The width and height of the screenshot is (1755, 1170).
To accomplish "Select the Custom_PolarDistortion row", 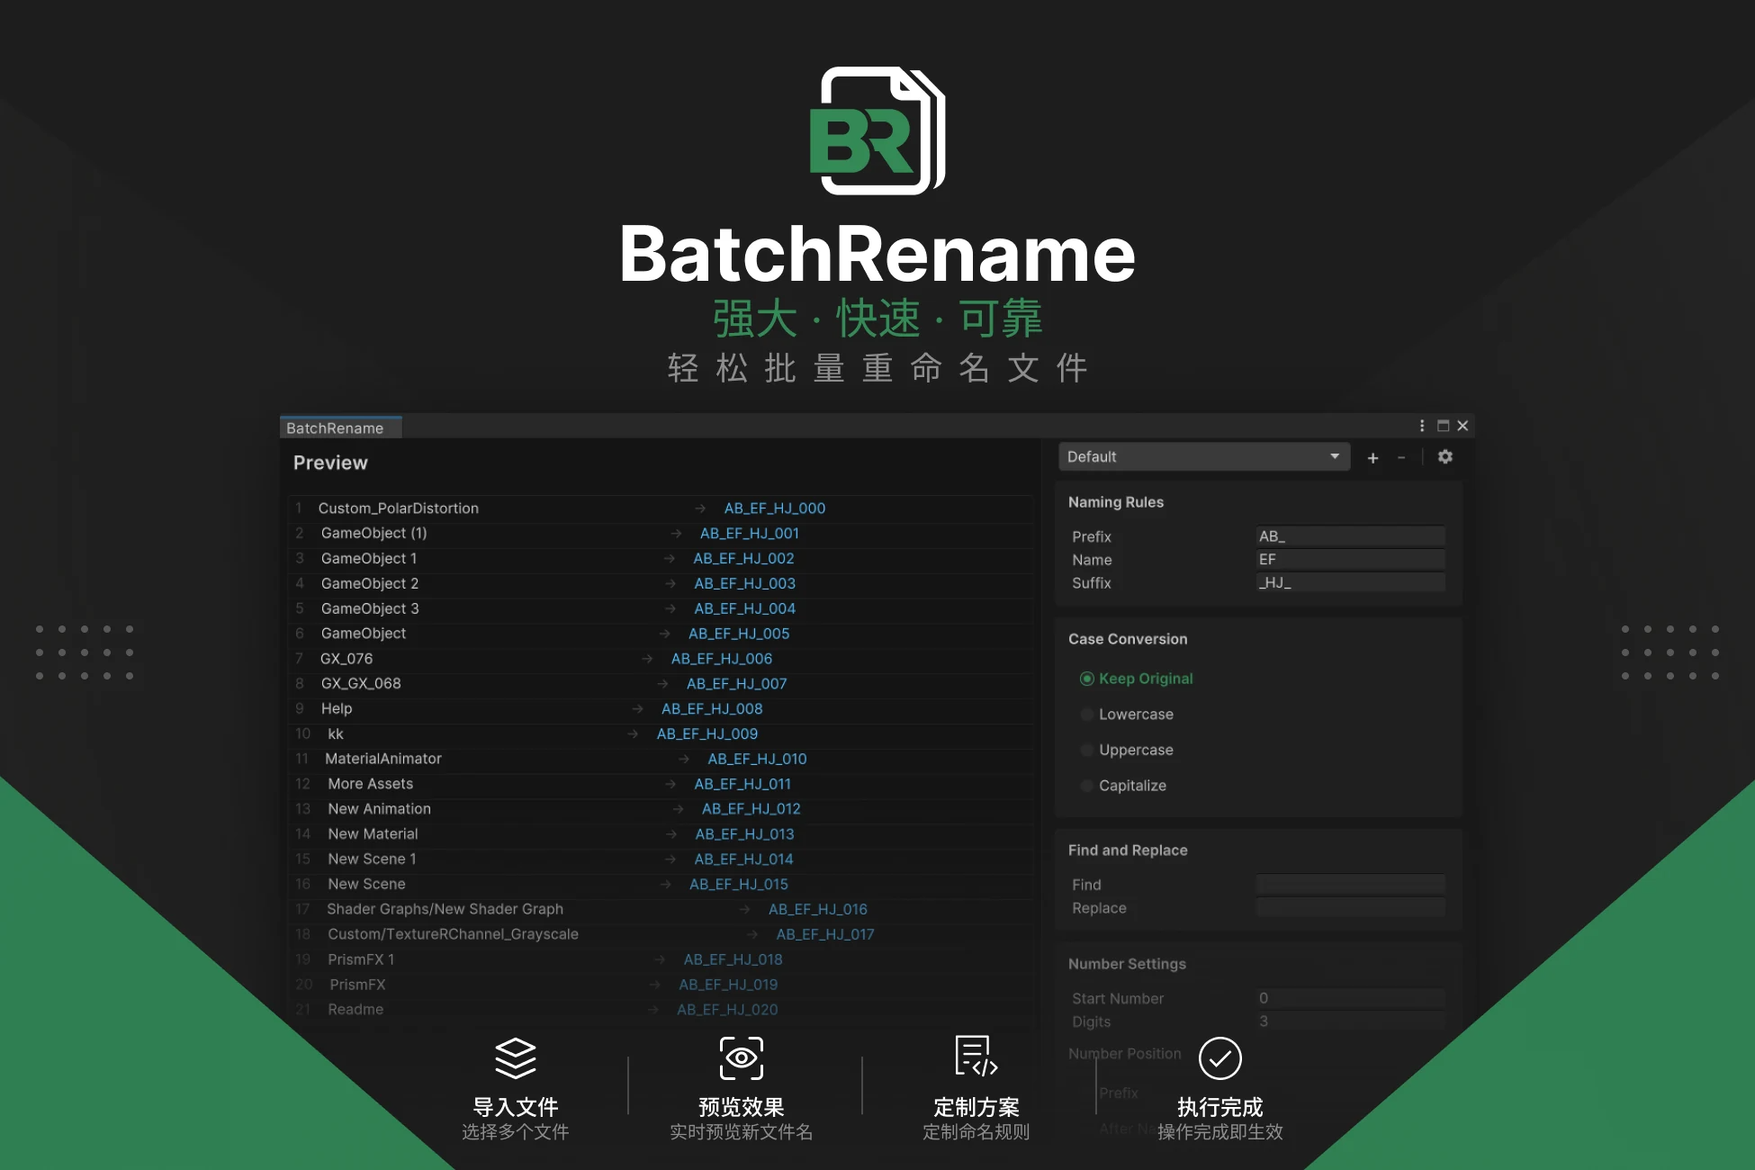I will 661,508.
